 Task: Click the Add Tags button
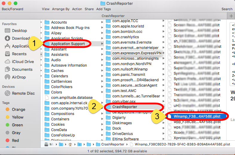[x=103, y=9]
